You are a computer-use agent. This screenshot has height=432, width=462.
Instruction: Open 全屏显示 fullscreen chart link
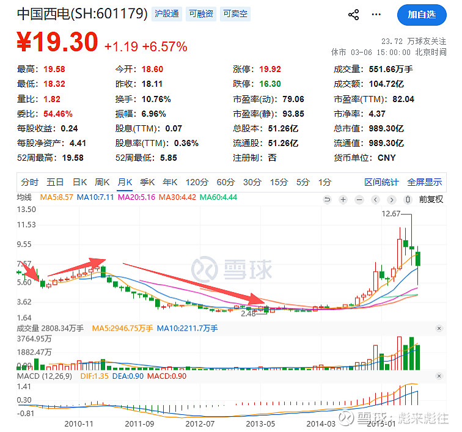coord(425,182)
